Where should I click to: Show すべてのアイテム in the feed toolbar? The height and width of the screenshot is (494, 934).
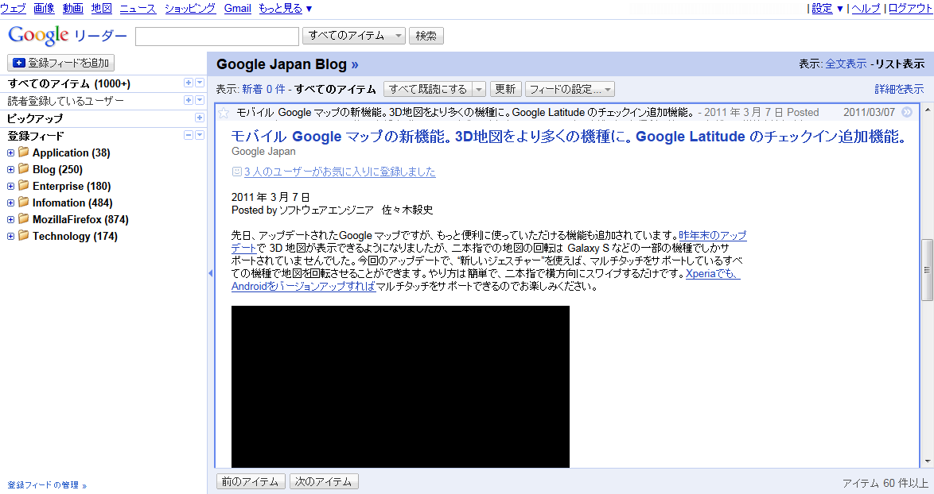coord(335,89)
